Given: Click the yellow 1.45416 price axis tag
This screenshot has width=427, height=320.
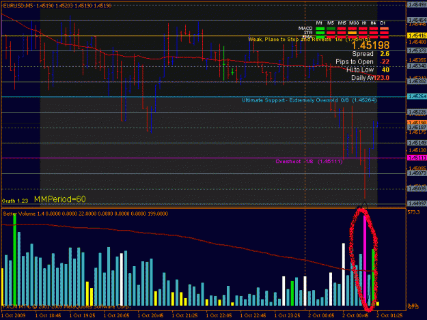Looking at the screenshot, I should [x=417, y=35].
